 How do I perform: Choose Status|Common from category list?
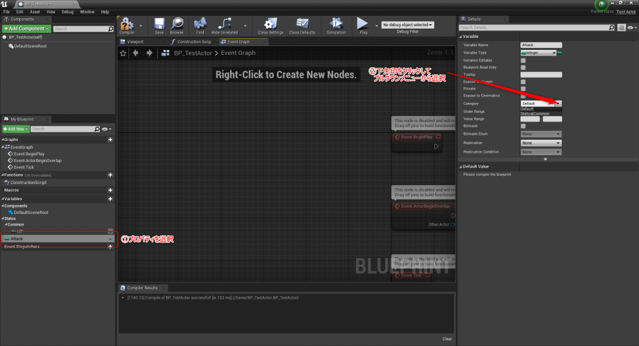535,114
